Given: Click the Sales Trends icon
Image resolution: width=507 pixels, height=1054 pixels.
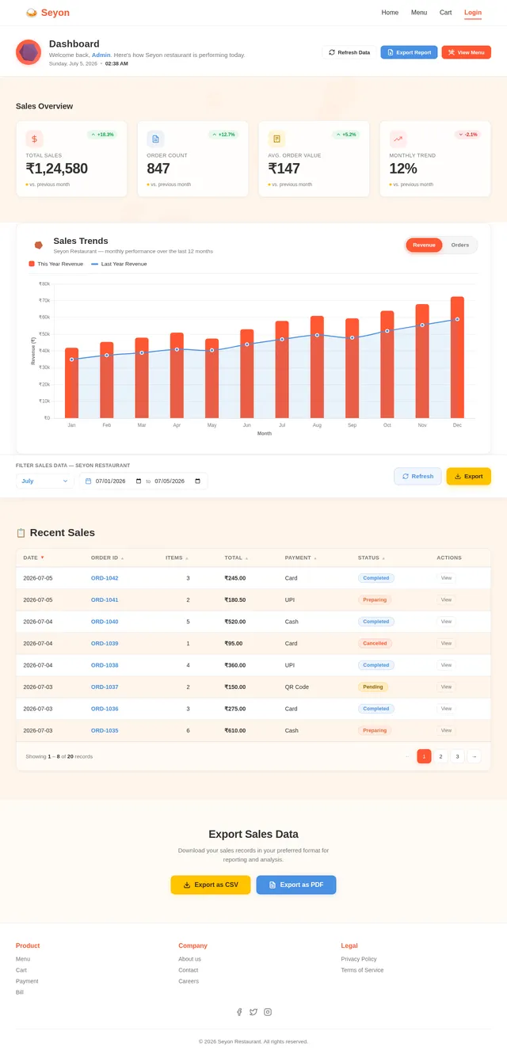Looking at the screenshot, I should coord(38,245).
